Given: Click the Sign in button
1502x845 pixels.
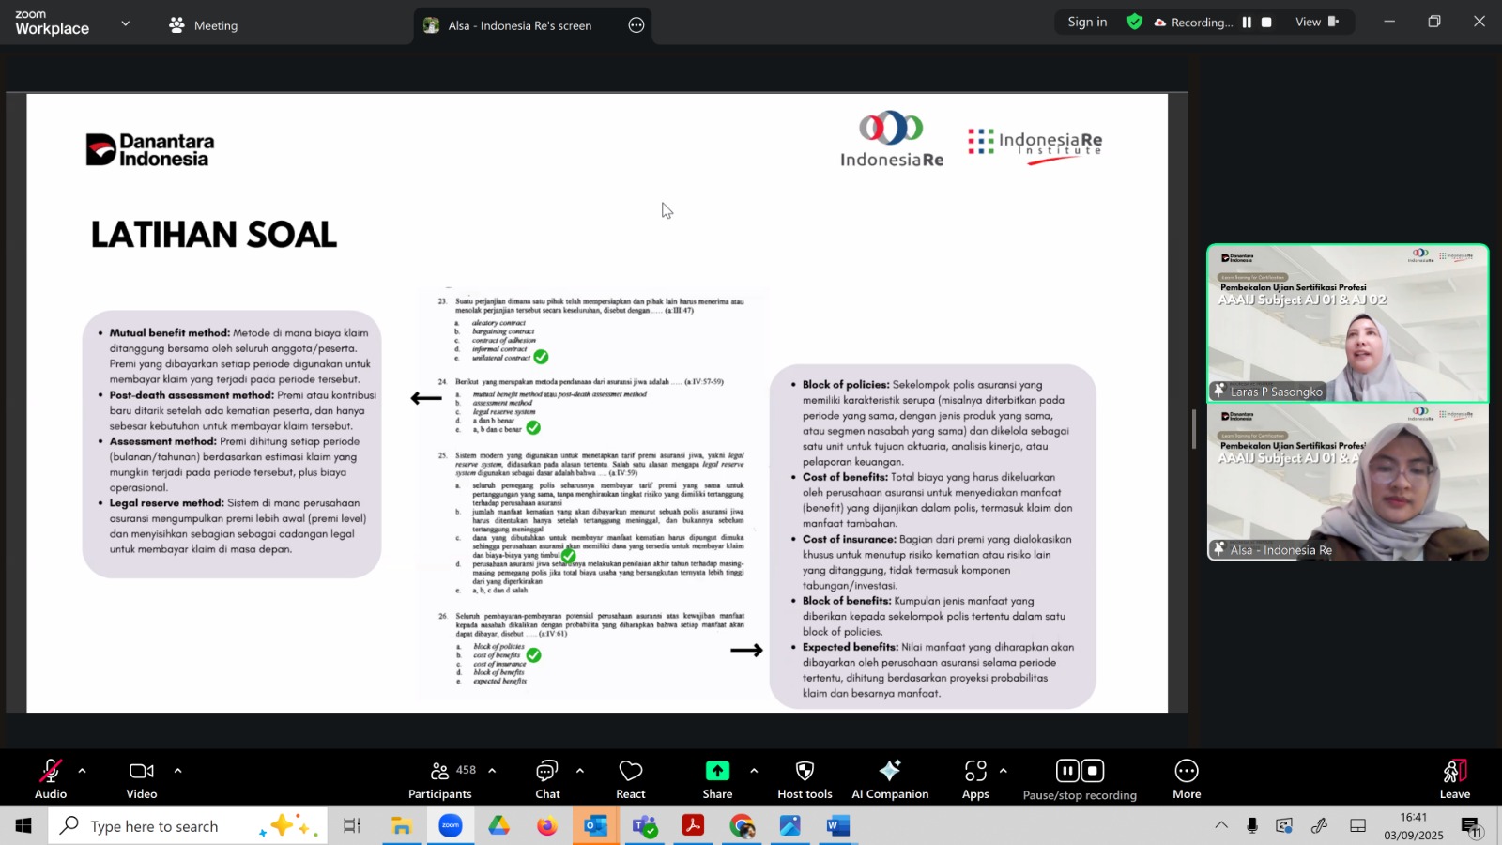Looking at the screenshot, I should [1087, 23].
